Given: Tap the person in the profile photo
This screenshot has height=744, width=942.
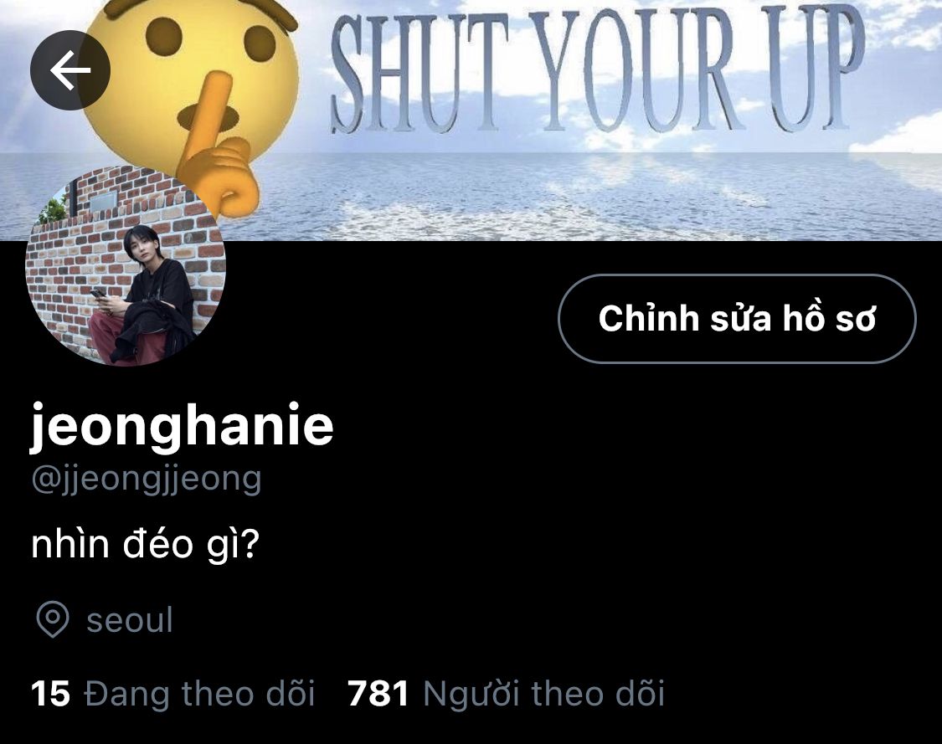Looking at the screenshot, I should [x=144, y=297].
